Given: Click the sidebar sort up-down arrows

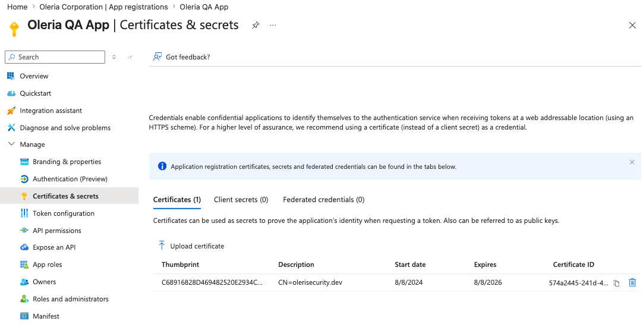Looking at the screenshot, I should tap(114, 57).
